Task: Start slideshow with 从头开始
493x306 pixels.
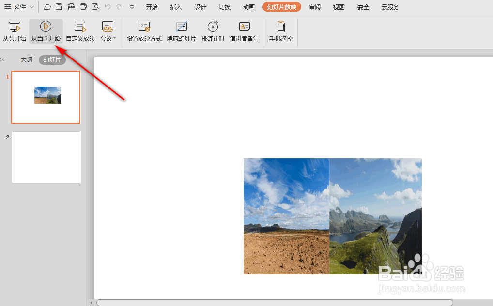Action: tap(15, 31)
